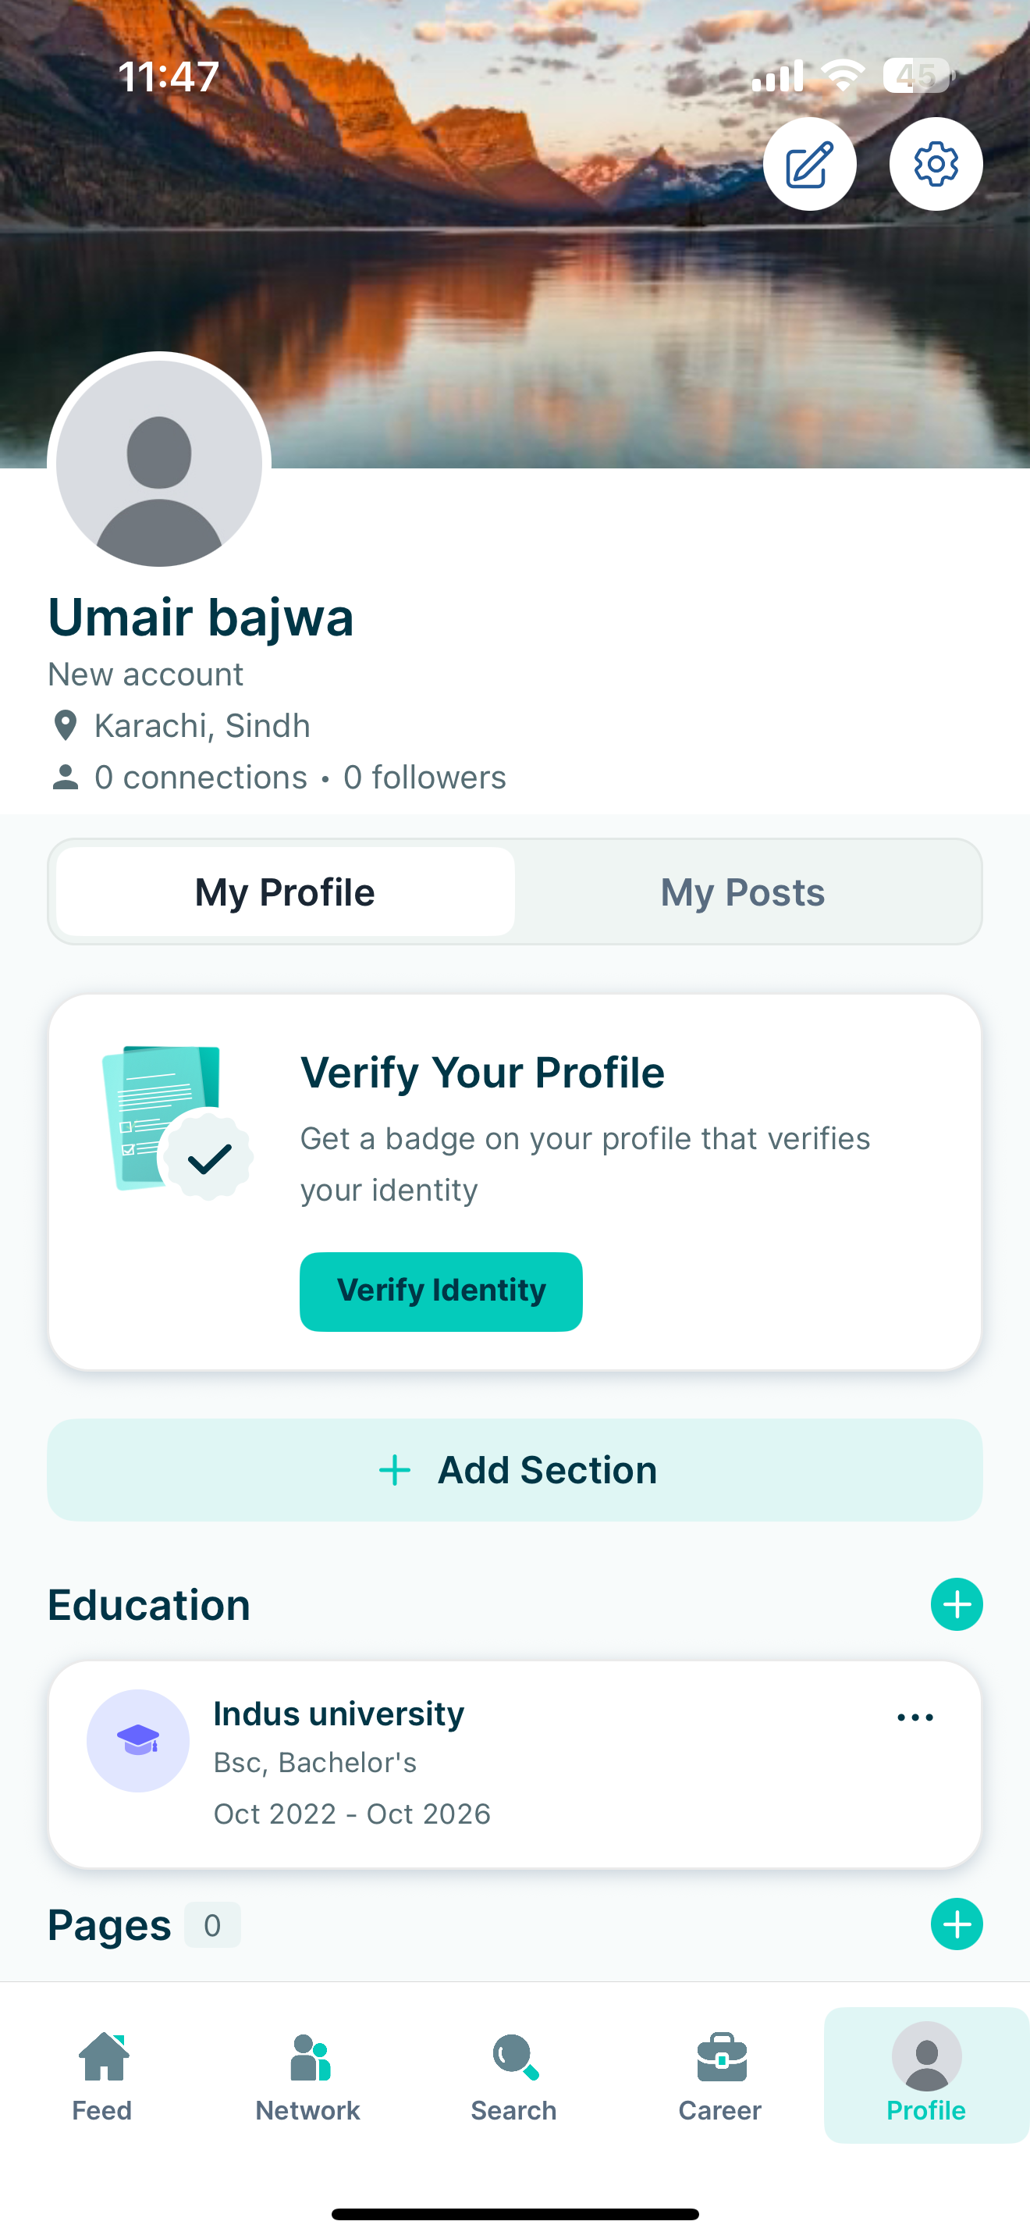The width and height of the screenshot is (1030, 2239).
Task: Add a new Education entry
Action: pyautogui.click(x=956, y=1604)
